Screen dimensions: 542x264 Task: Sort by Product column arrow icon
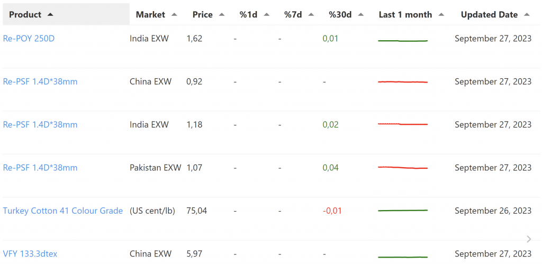point(50,15)
